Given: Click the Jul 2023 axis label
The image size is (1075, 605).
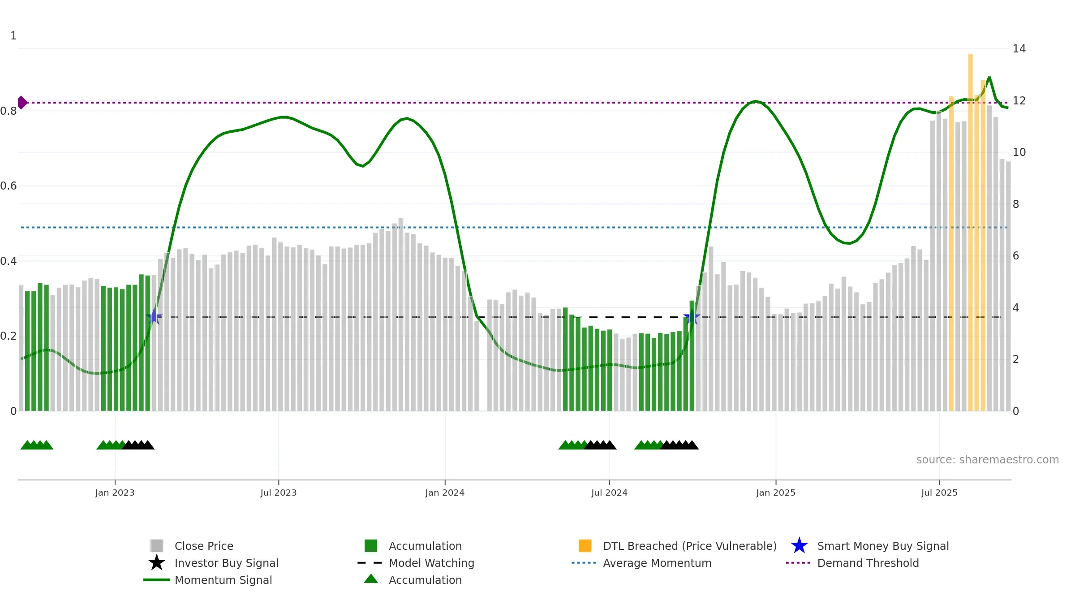Looking at the screenshot, I should (279, 493).
